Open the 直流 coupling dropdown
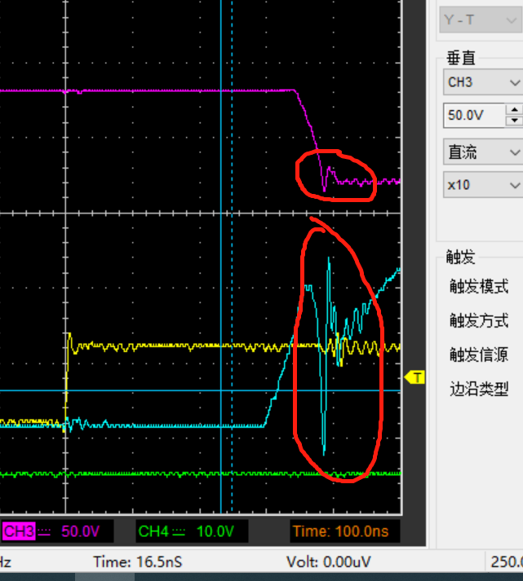 point(483,152)
